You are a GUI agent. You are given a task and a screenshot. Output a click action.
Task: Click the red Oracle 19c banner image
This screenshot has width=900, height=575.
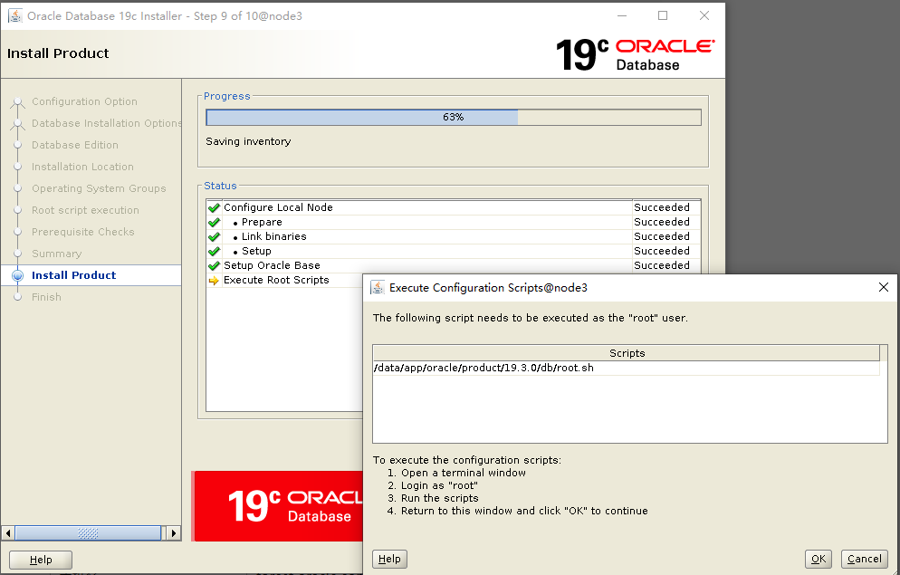278,506
